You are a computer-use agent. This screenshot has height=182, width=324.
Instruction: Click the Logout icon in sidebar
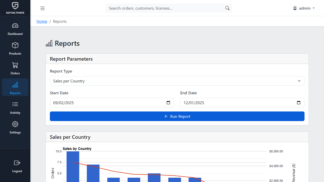coord(17,163)
